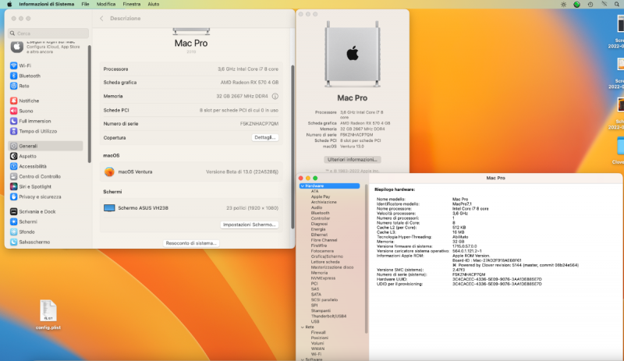This screenshot has width=624, height=361.
Task: Select USB in hardware tree
Action: (x=315, y=321)
